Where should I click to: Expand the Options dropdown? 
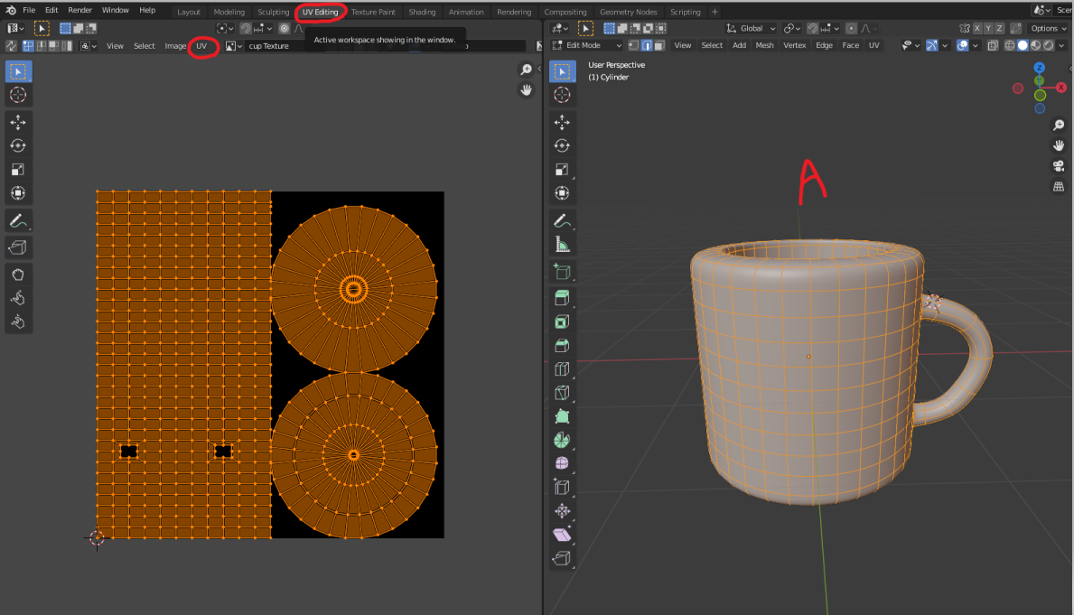(1047, 28)
